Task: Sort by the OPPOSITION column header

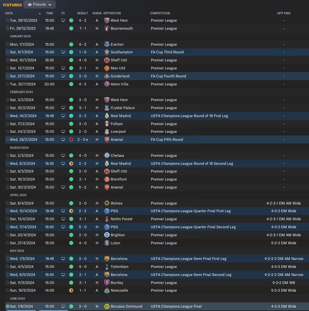Action: 112,13
